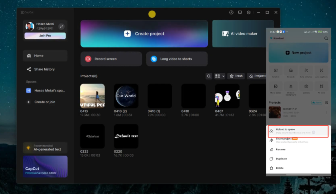The image size is (336, 194).
Task: Open the Trash folder
Action: click(236, 76)
